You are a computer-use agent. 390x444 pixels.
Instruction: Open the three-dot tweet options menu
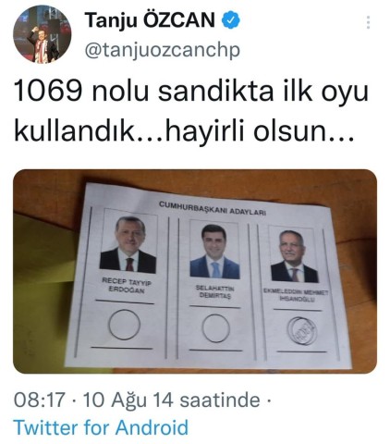tap(368, 22)
